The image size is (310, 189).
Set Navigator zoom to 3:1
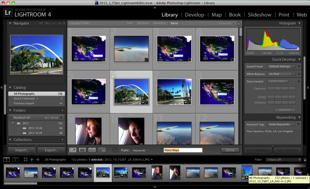pyautogui.click(x=60, y=23)
